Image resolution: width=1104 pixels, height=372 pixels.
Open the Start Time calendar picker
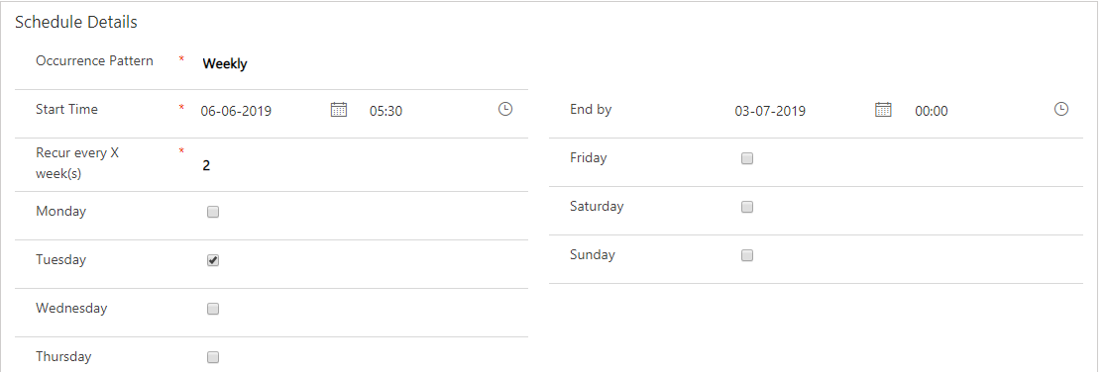[339, 110]
